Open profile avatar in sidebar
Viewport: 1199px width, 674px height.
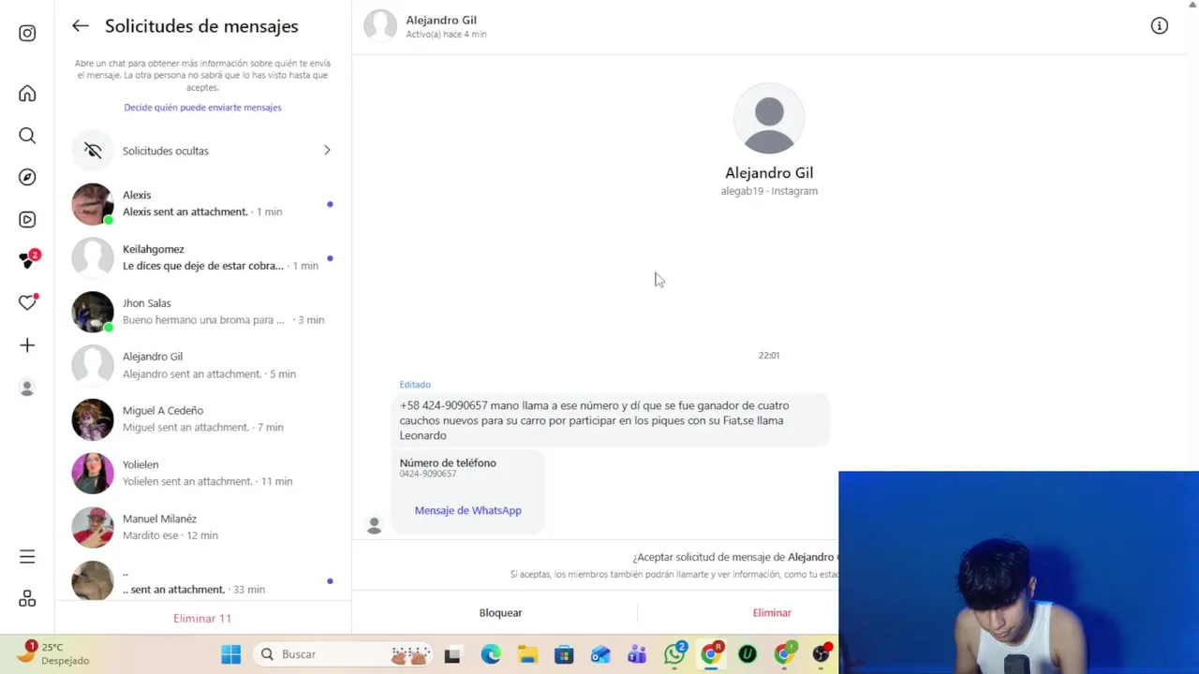tap(27, 388)
